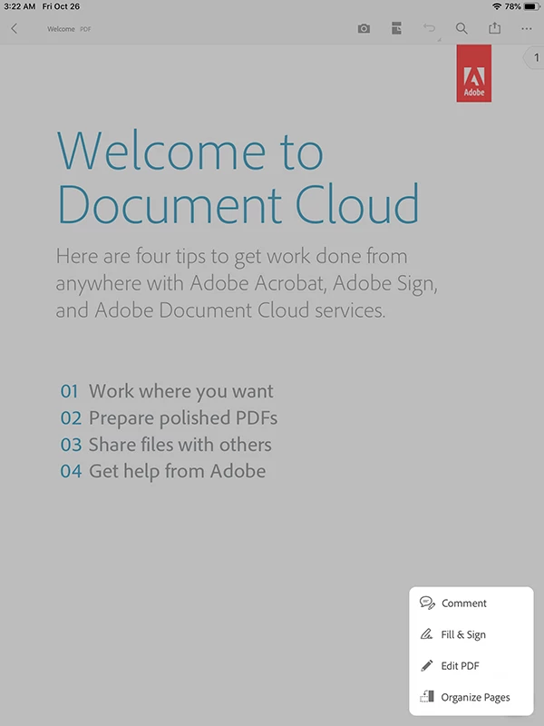Tap the comment bubble icon
The image size is (544, 726).
[427, 603]
